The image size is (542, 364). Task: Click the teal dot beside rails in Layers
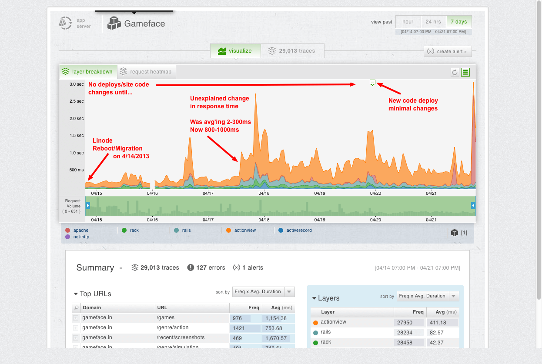(316, 333)
